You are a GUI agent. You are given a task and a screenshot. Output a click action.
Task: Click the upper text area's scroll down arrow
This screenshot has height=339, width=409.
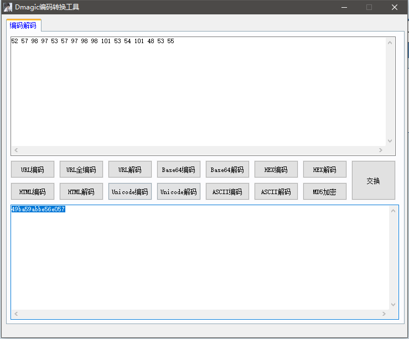point(390,141)
